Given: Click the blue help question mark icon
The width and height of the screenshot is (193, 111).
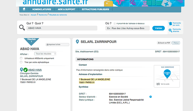Looking at the screenshot, I should 150,97.
